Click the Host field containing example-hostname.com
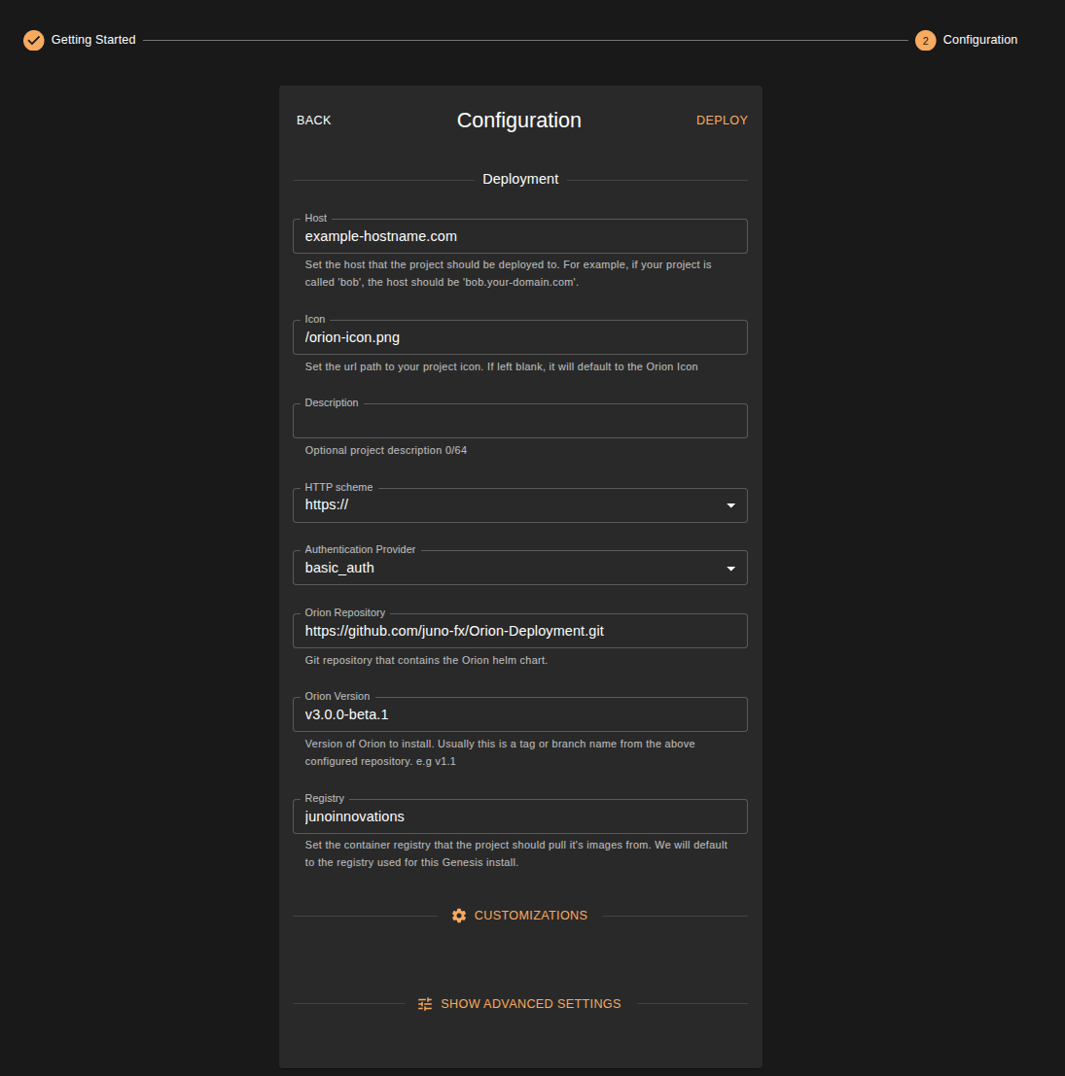 [x=519, y=236]
